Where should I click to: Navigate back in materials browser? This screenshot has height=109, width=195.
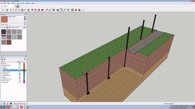pos(2,28)
